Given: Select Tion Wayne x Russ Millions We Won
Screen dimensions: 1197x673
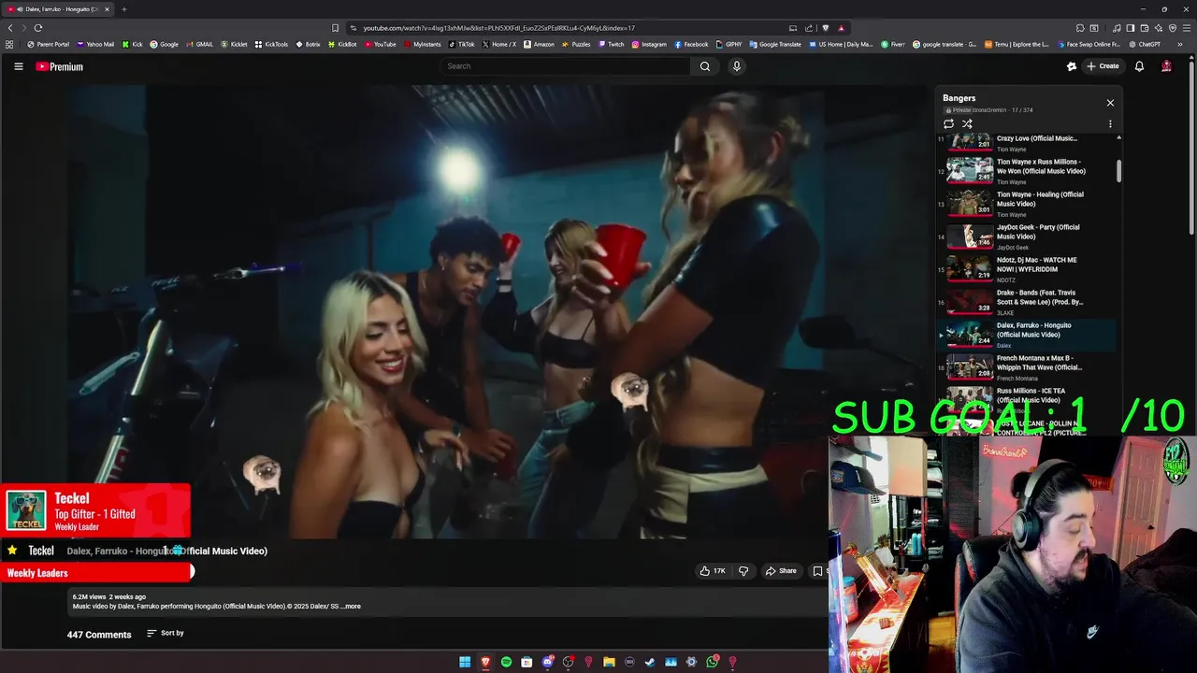Looking at the screenshot, I should click(x=1026, y=171).
